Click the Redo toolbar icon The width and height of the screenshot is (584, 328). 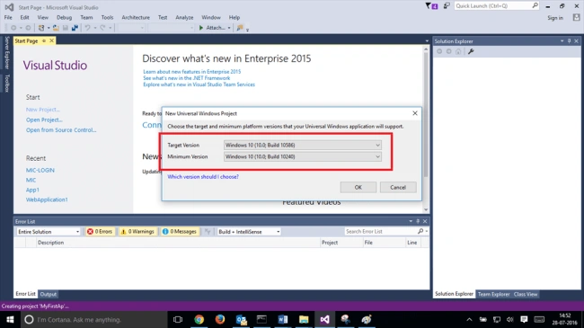click(x=102, y=28)
